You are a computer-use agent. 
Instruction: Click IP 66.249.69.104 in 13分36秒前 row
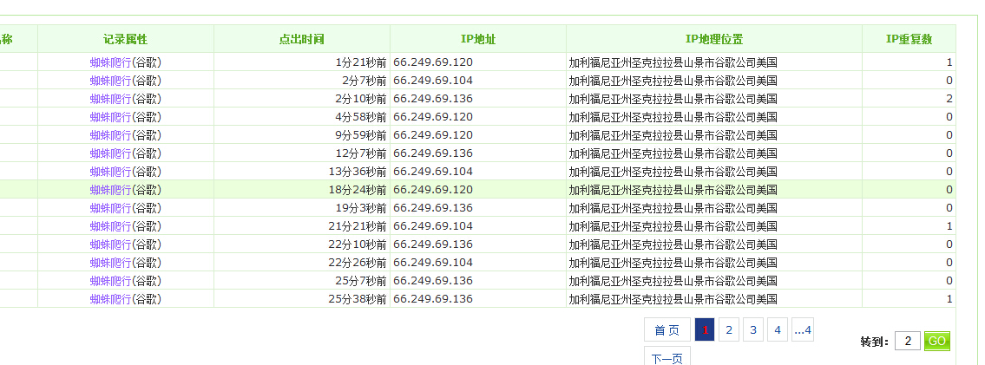point(433,171)
